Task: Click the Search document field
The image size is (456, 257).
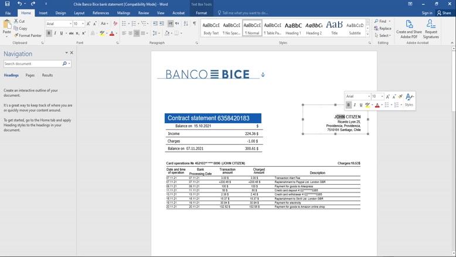Action: point(33,63)
